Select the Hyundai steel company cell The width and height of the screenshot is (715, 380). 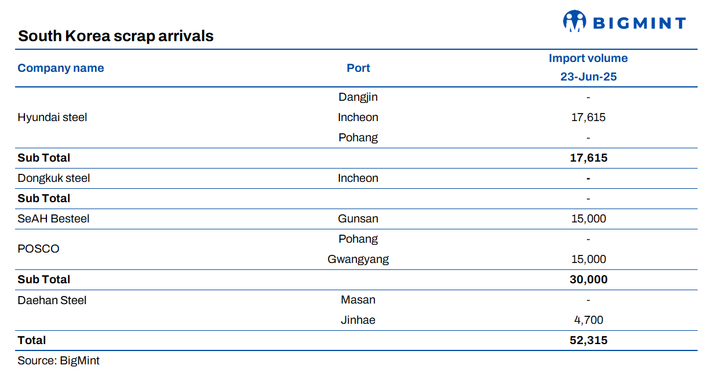point(52,117)
